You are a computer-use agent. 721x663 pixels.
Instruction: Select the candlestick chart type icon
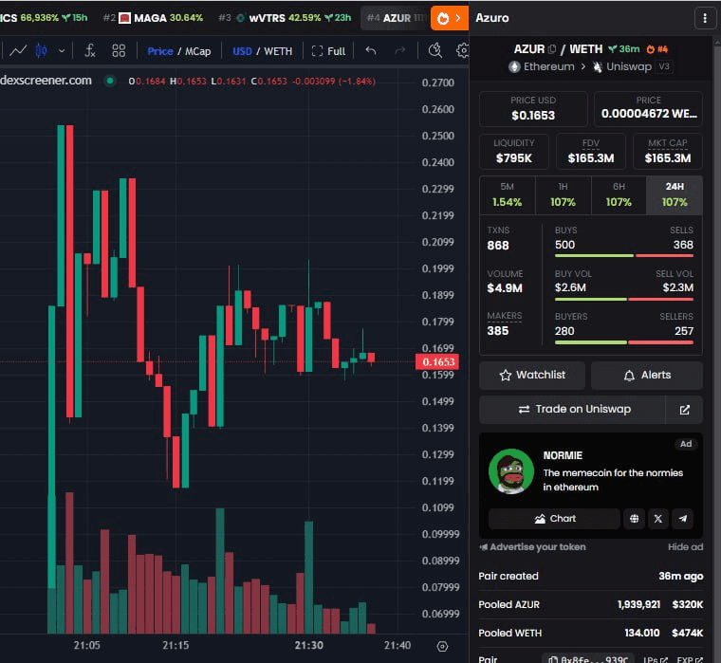point(42,50)
